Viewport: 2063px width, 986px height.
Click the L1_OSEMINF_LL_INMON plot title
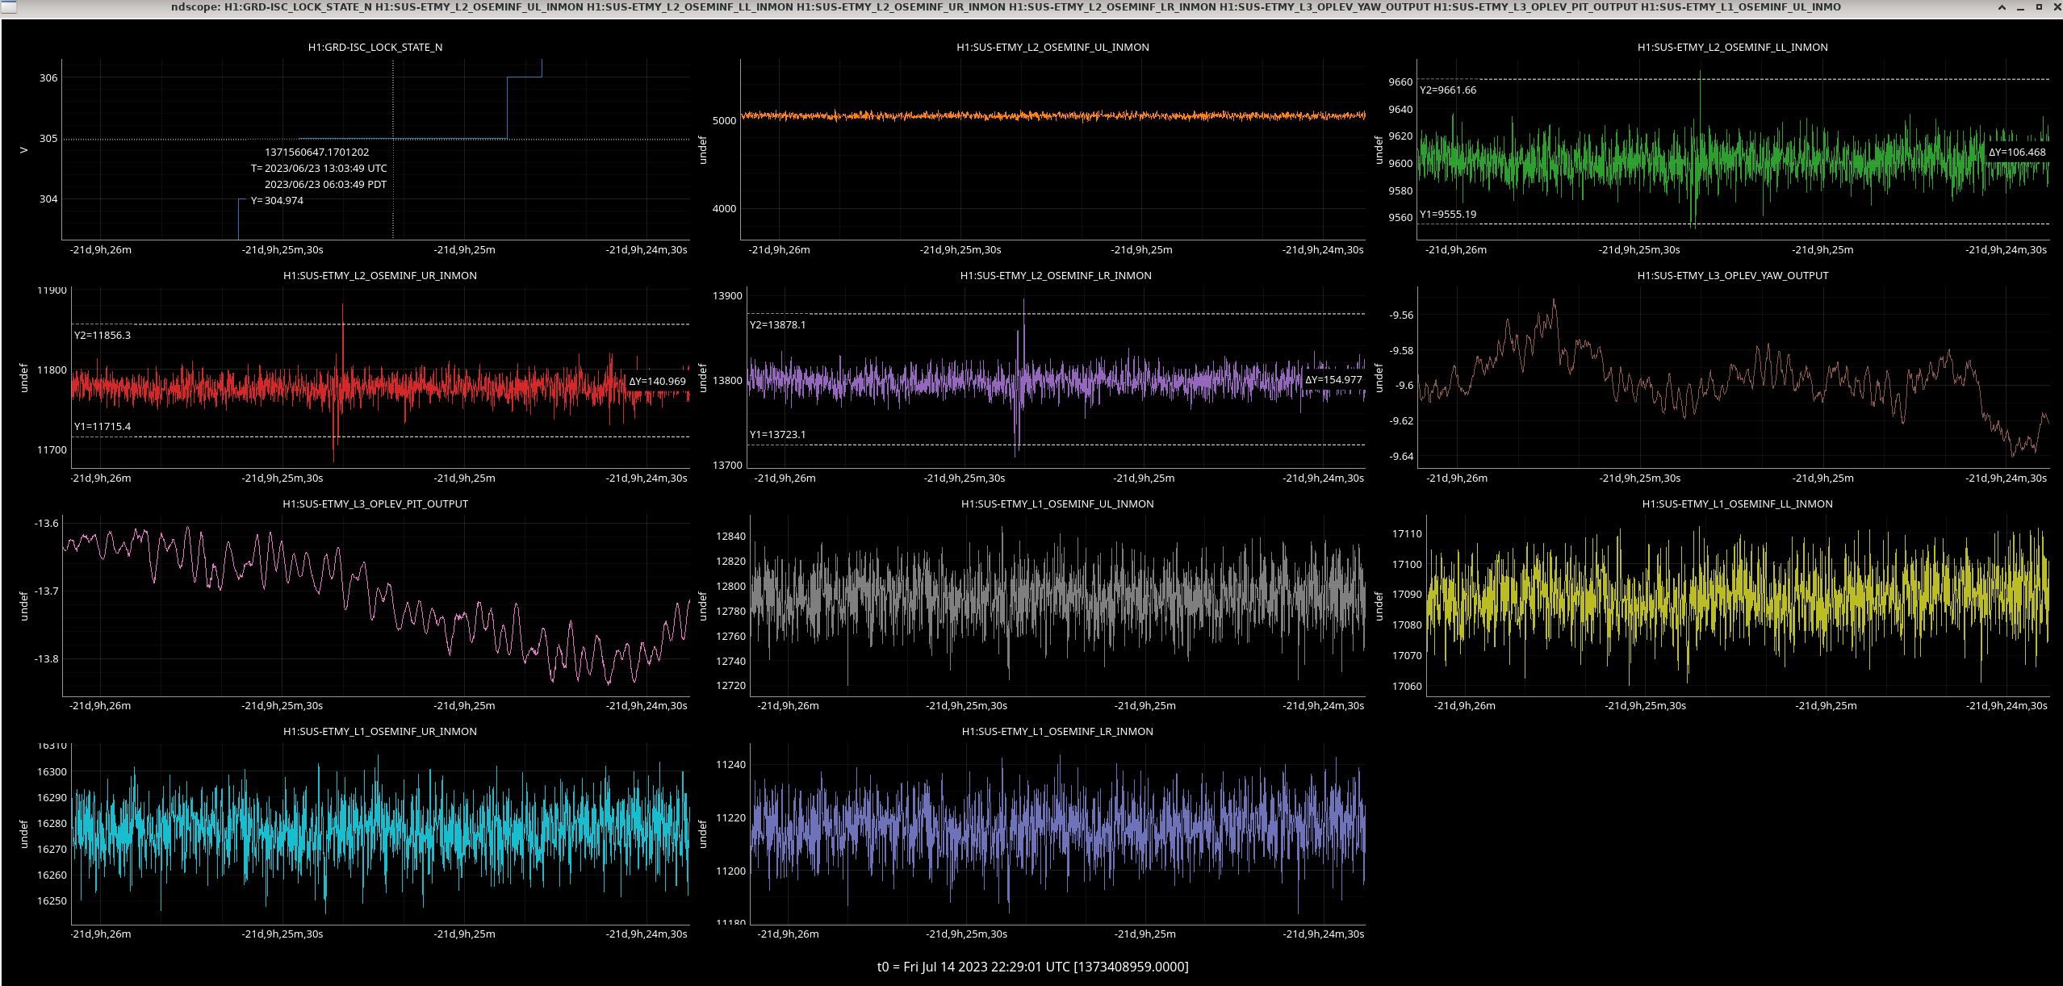1737,504
